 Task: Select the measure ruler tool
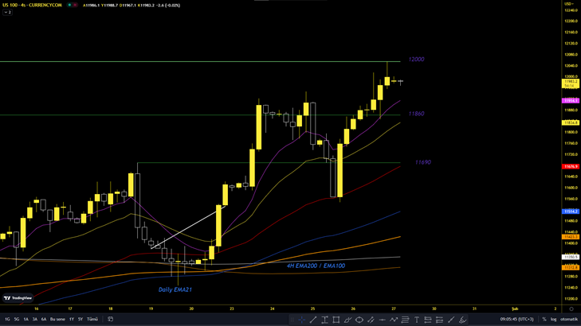451,320
